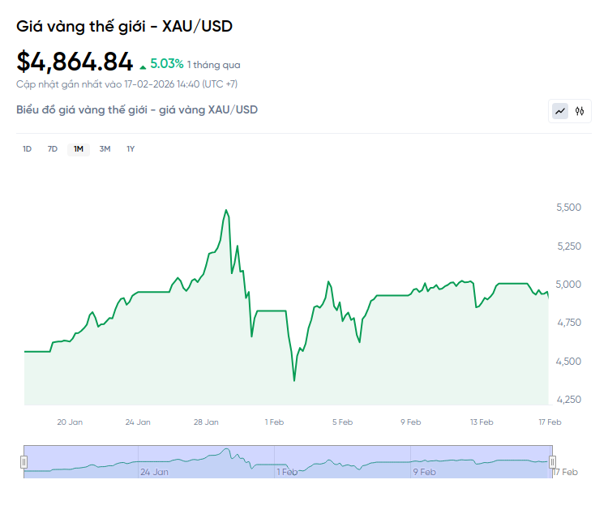This screenshot has width=608, height=514.
Task: Select the 1Y time range
Action: [x=131, y=148]
